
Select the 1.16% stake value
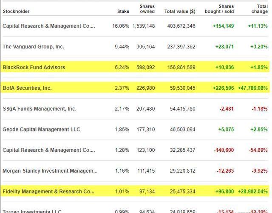tap(122, 170)
